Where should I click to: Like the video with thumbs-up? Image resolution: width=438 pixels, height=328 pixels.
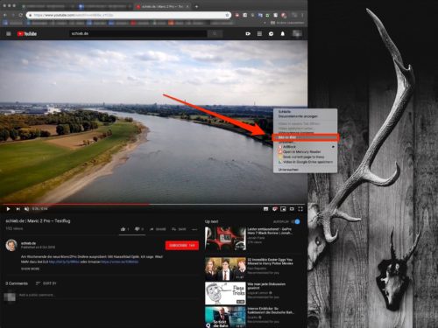[x=123, y=229]
